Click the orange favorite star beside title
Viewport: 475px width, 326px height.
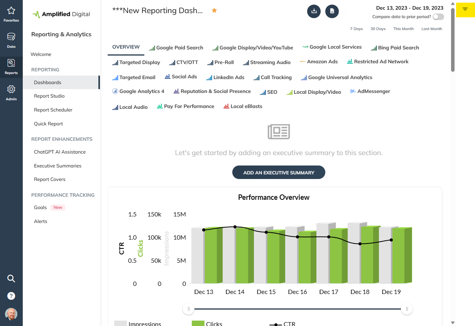(x=214, y=10)
